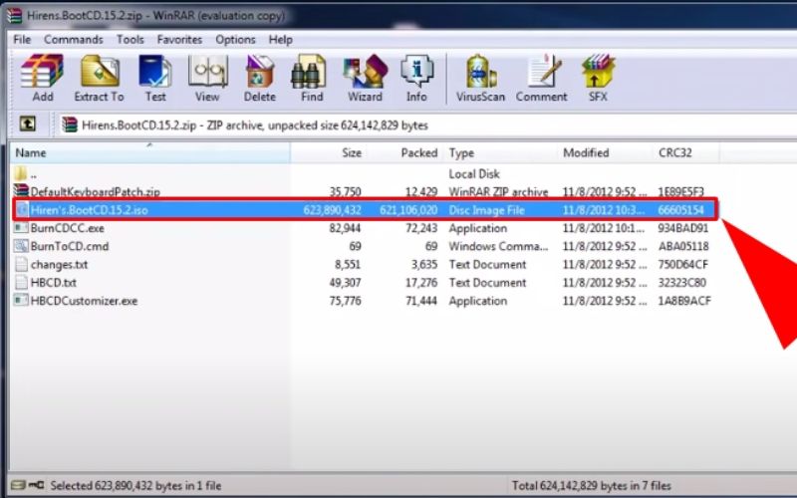The height and width of the screenshot is (498, 797).
Task: Click the archive icon in address bar
Action: pos(69,124)
